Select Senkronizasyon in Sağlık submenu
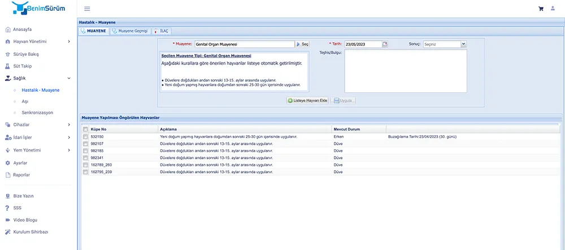Screen dimensions: 565x250 pos(37,113)
